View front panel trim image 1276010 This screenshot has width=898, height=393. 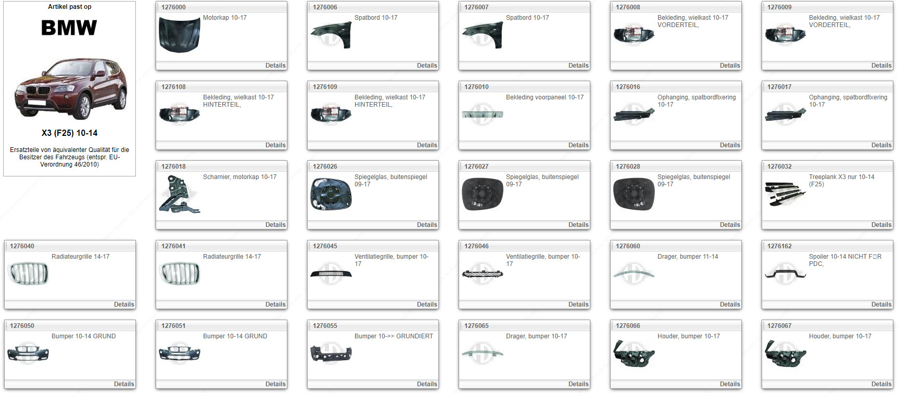(483, 114)
